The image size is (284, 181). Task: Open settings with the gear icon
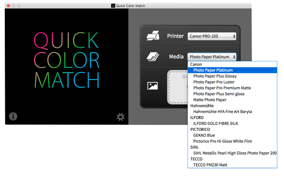[121, 117]
